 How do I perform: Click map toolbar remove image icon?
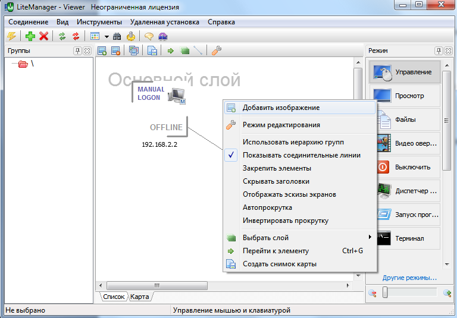[115, 51]
